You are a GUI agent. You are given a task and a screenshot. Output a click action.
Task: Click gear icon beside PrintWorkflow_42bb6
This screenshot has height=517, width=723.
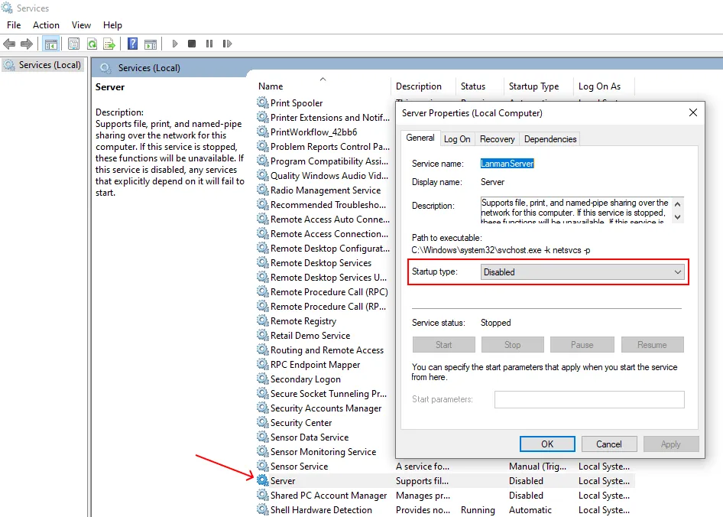tap(263, 132)
